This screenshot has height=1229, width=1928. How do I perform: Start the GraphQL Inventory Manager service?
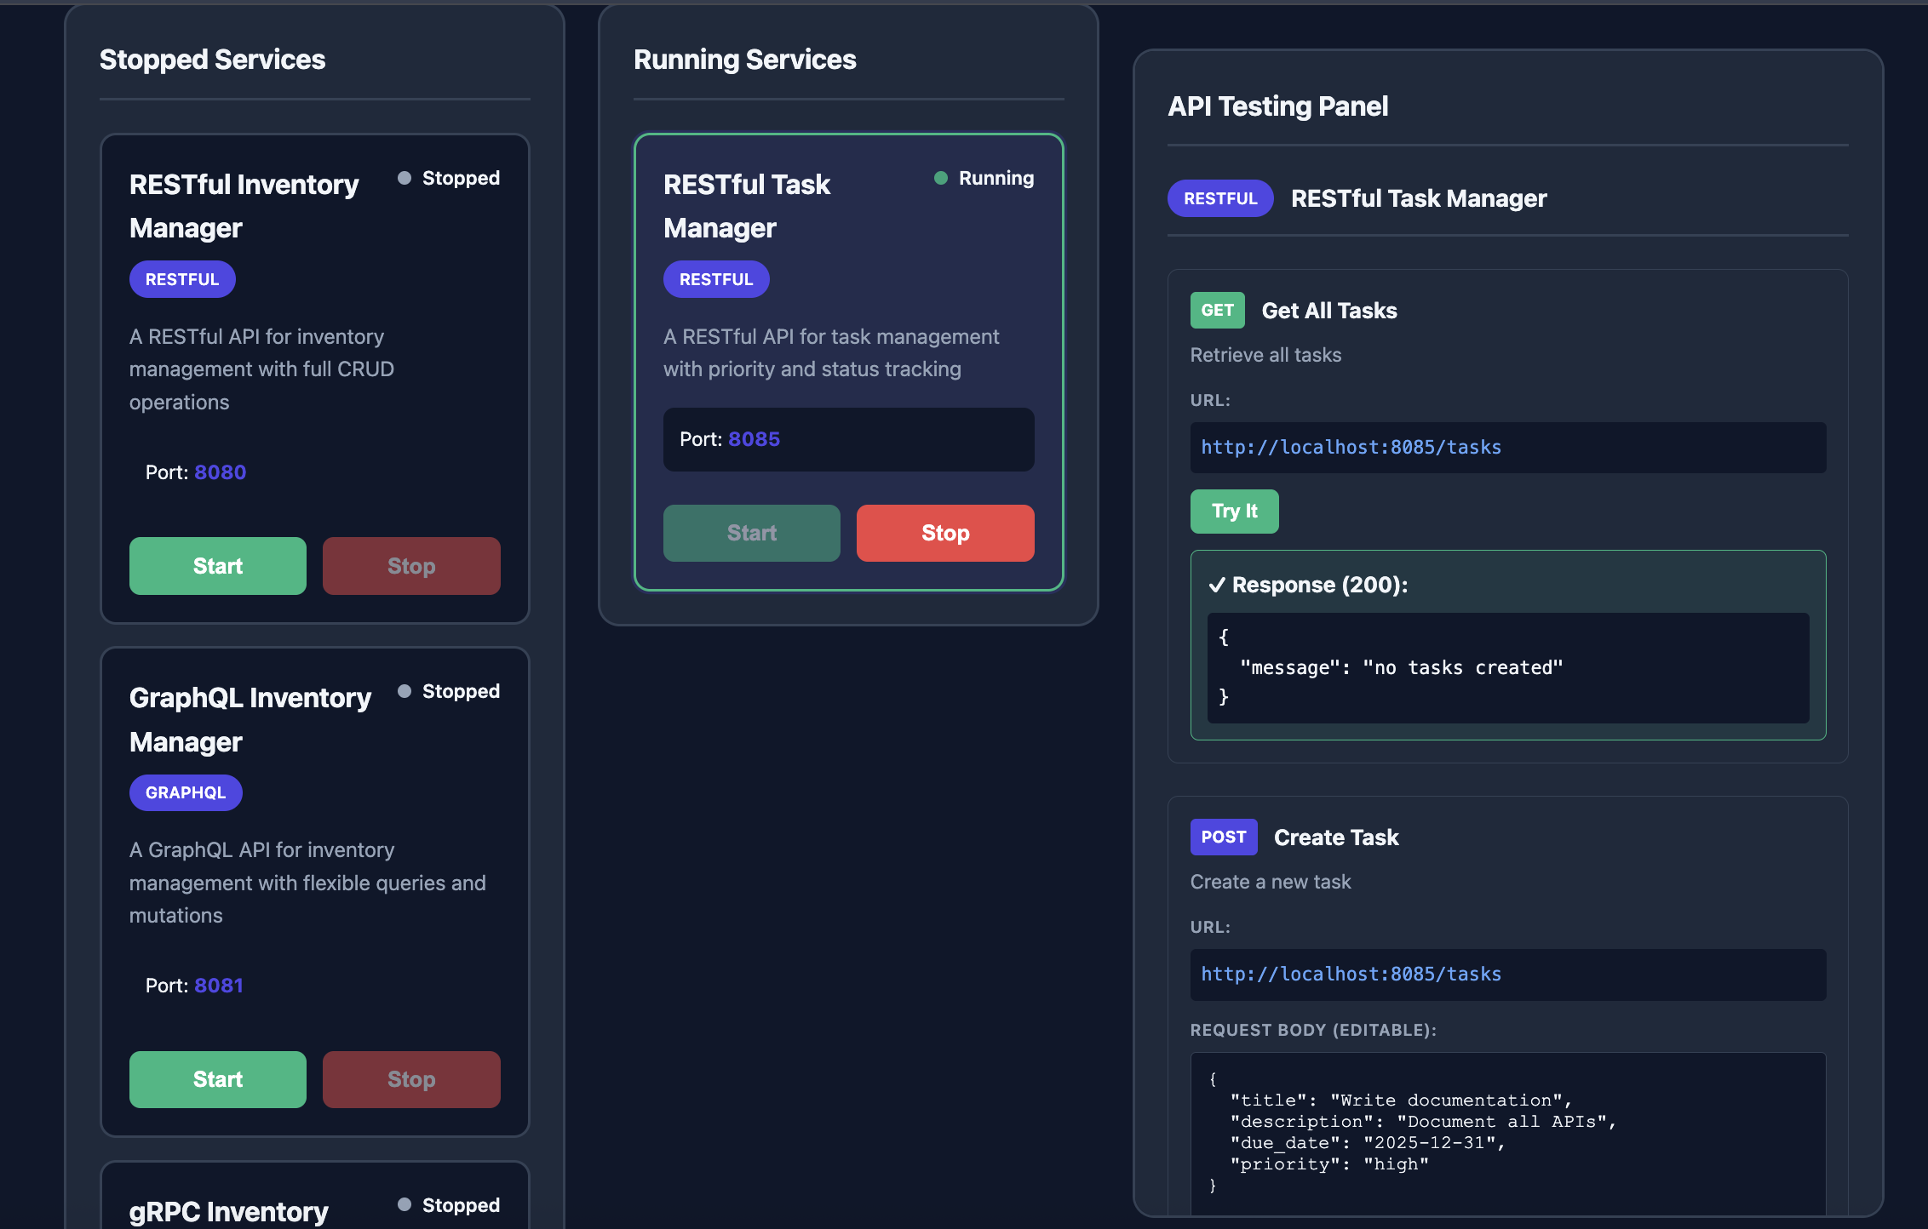(217, 1079)
